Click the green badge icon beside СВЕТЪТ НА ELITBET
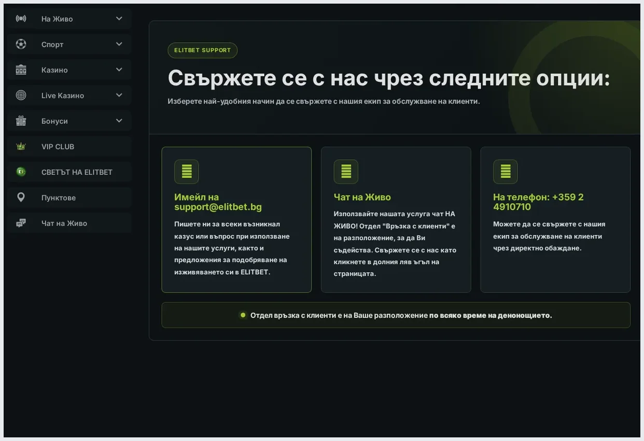Image resolution: width=644 pixels, height=441 pixels. [x=21, y=172]
